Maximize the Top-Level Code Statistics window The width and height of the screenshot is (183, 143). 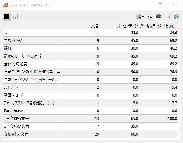pos(160,5)
